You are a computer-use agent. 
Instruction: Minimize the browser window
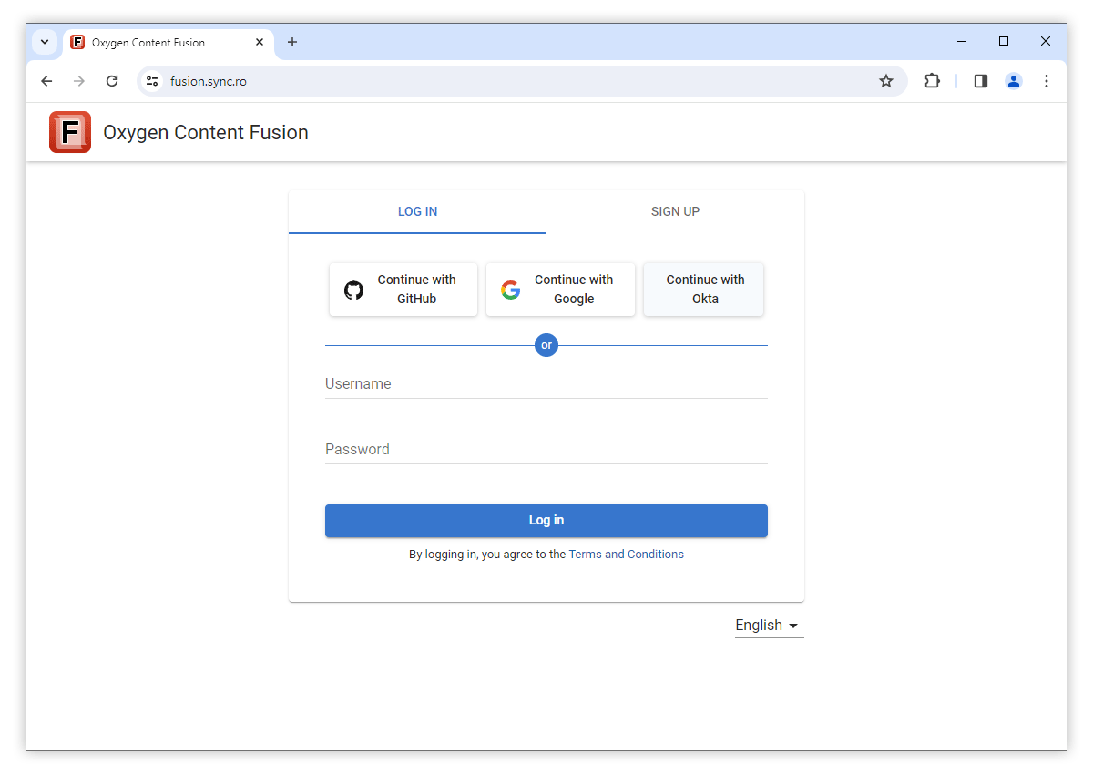962,41
